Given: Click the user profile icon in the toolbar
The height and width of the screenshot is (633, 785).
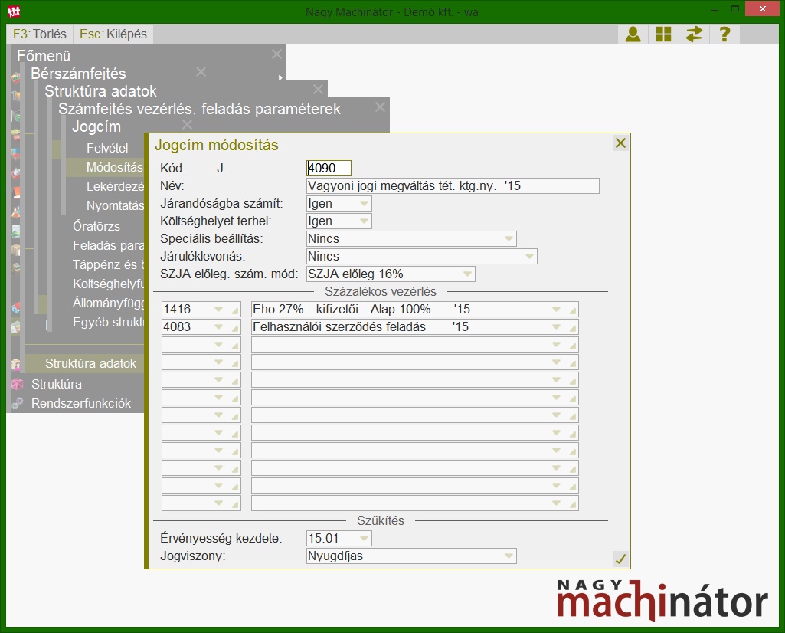Looking at the screenshot, I should (x=633, y=34).
